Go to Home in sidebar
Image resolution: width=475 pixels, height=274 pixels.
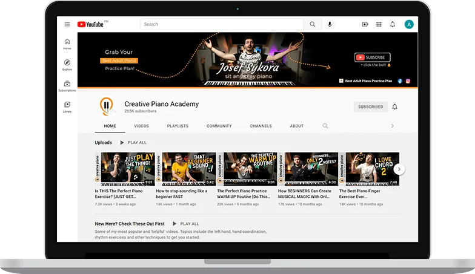tap(67, 44)
